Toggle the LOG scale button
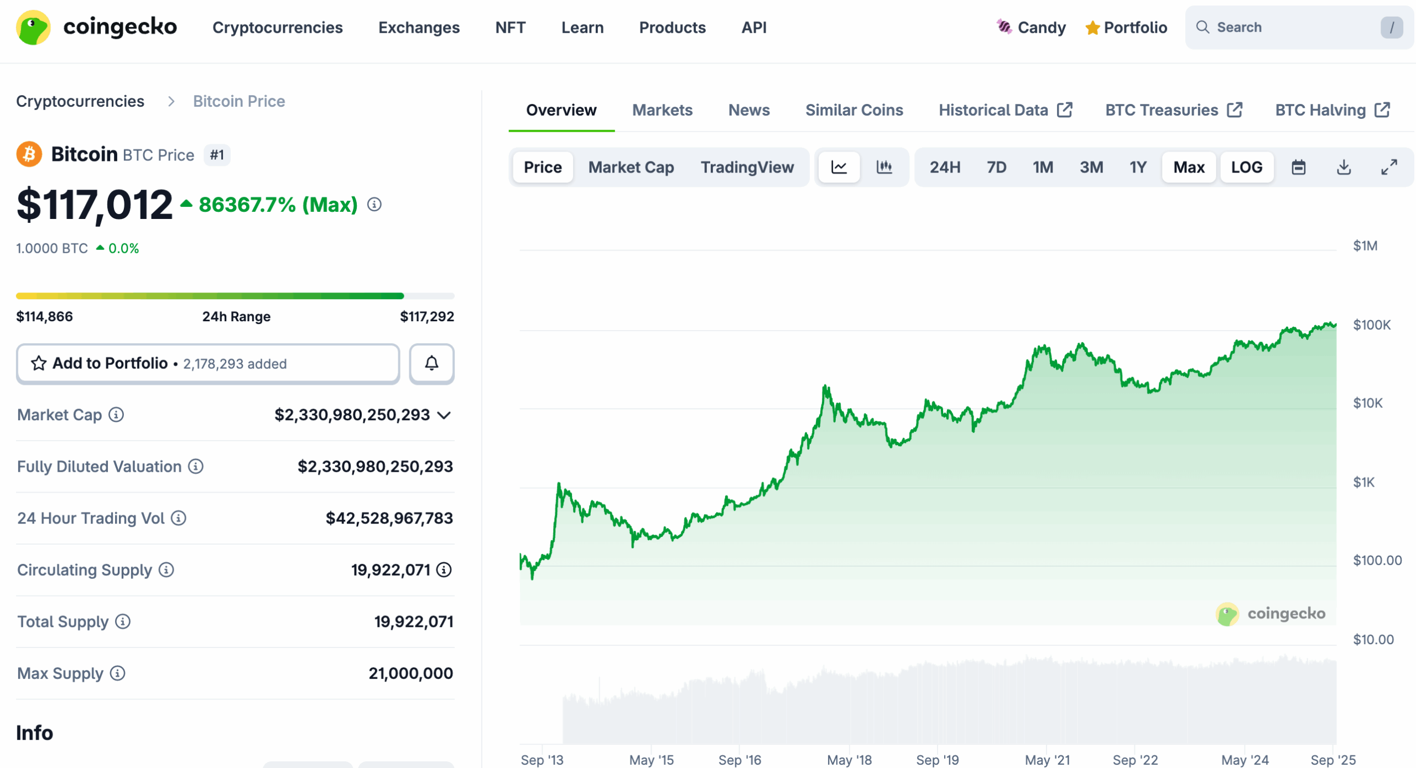This screenshot has width=1416, height=768. [x=1246, y=167]
